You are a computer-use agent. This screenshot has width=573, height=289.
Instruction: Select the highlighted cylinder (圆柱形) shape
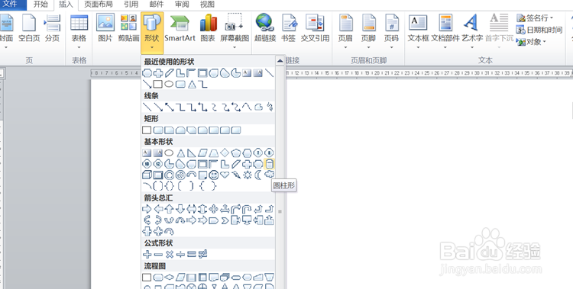270,164
